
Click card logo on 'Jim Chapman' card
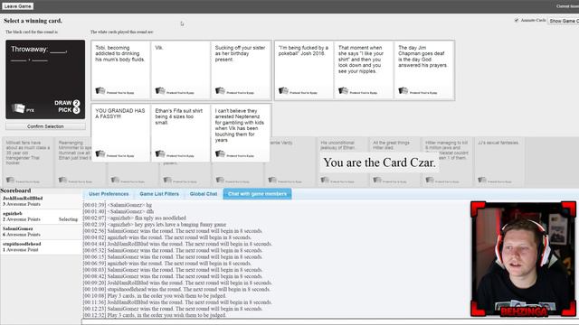[x=403, y=90]
